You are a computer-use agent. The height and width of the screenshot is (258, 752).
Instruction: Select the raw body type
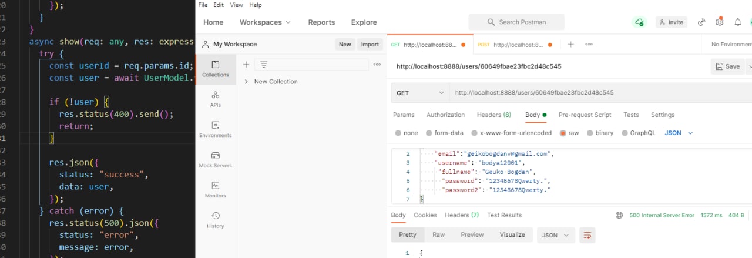tap(569, 133)
